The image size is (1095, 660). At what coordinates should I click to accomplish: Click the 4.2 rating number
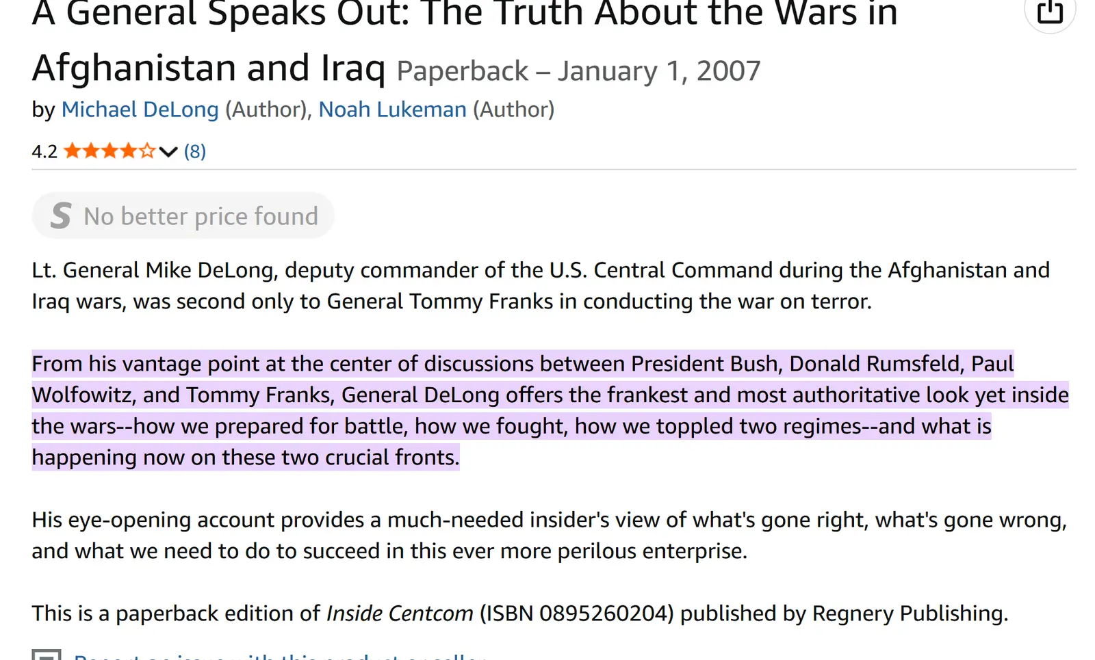(x=44, y=151)
